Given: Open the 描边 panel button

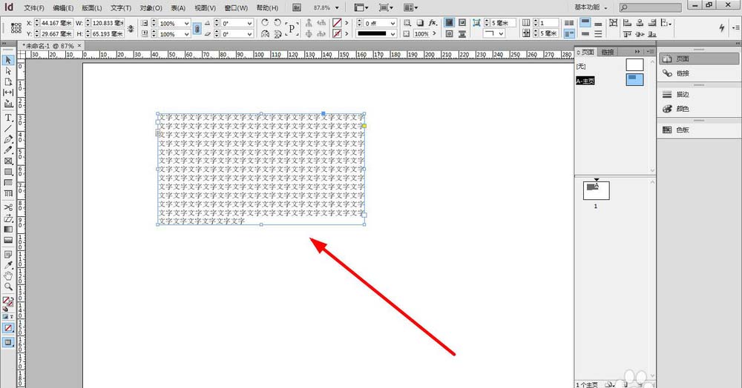Looking at the screenshot, I should pos(681,95).
